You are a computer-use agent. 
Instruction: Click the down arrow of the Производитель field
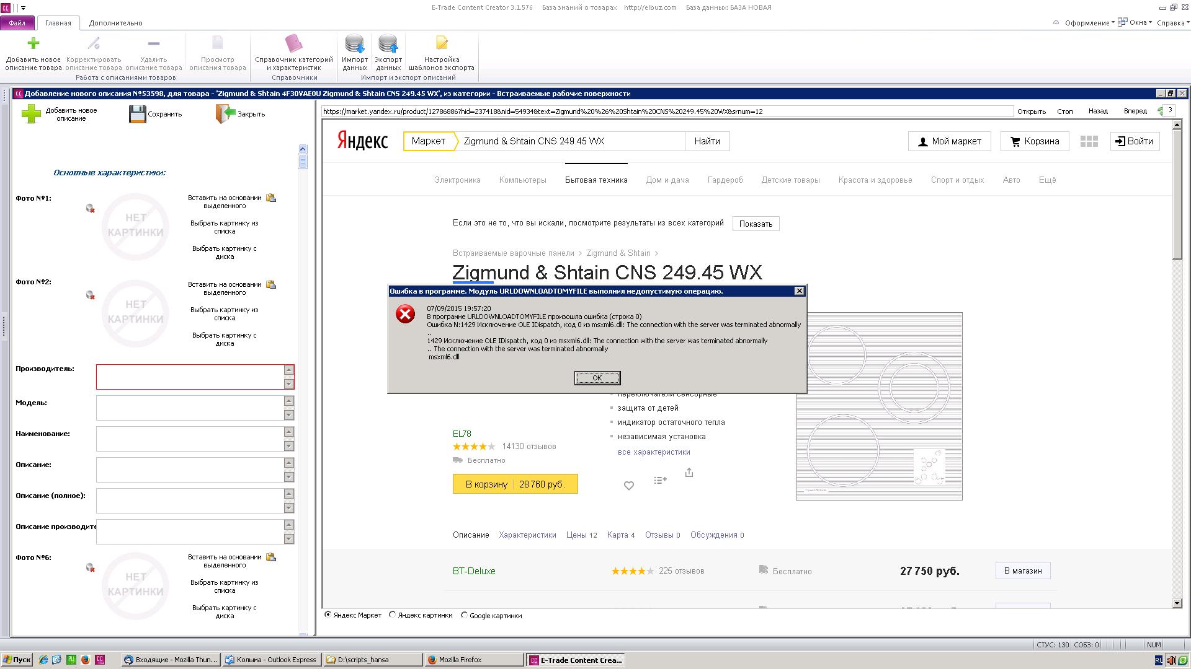pos(288,384)
